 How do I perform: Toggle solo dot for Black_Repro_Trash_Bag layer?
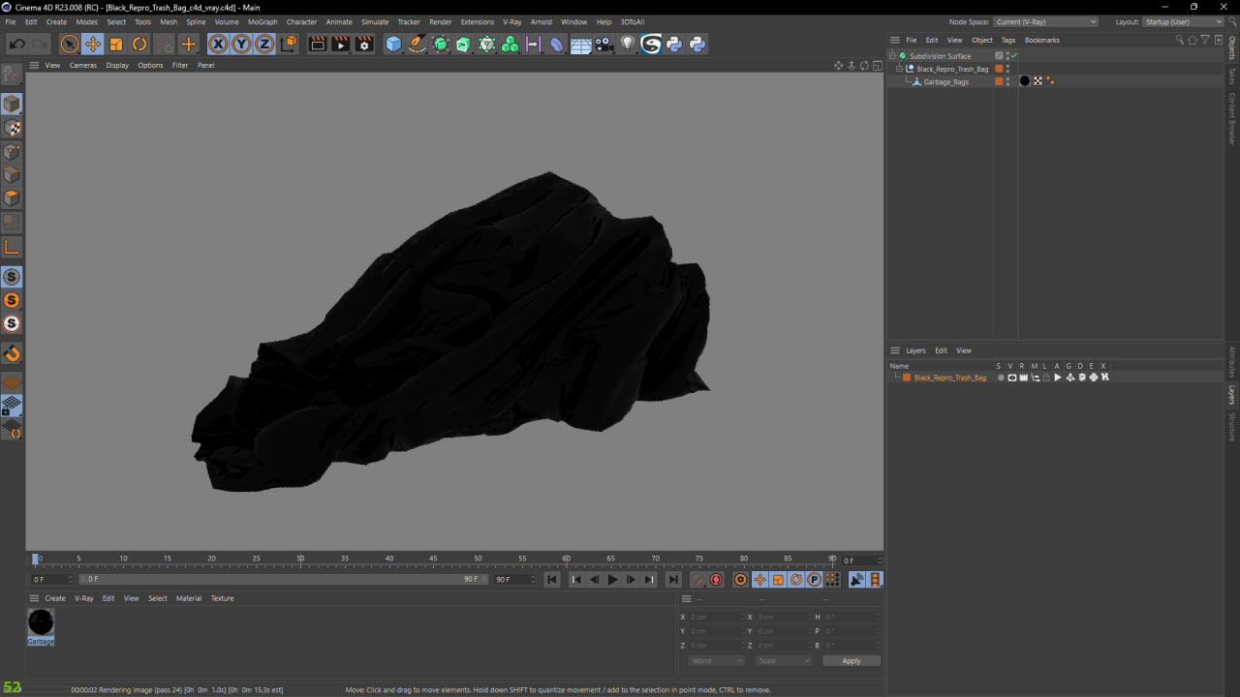[1001, 378]
